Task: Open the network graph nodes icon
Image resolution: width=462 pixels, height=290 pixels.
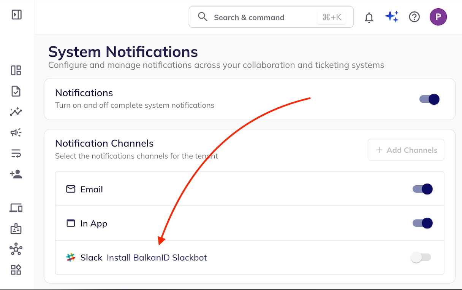Action: (16, 249)
